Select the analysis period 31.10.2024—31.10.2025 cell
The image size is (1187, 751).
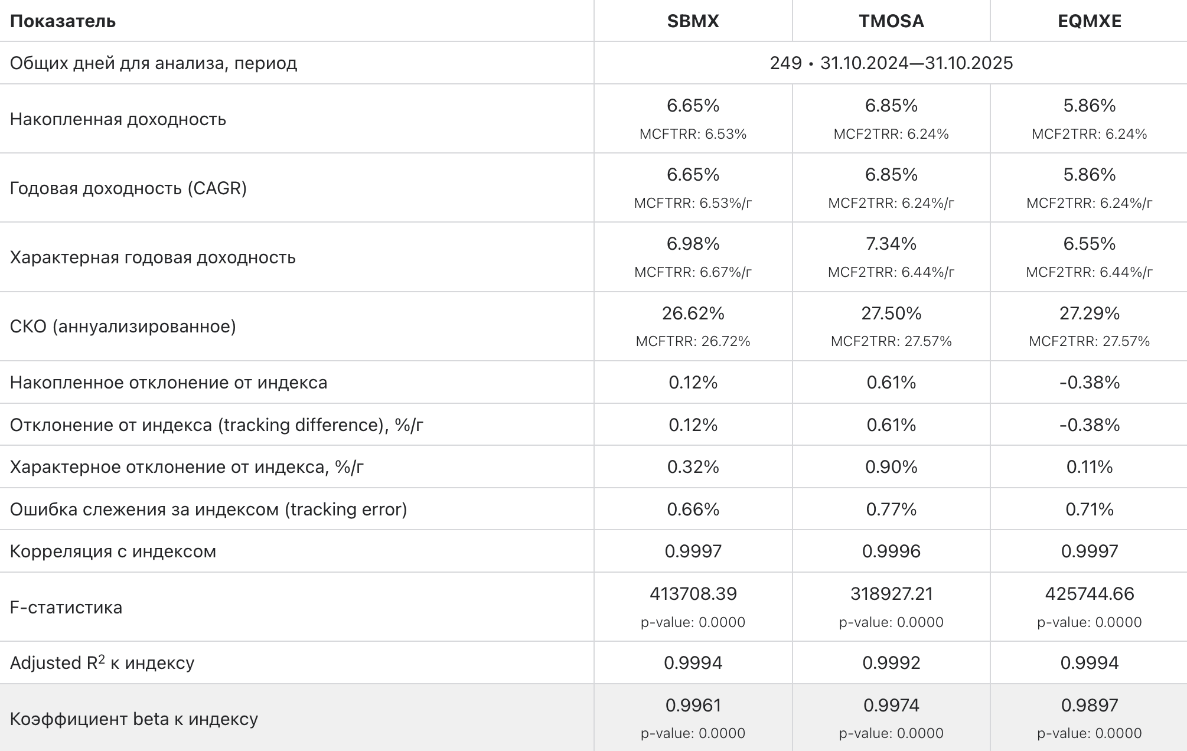pyautogui.click(x=891, y=63)
